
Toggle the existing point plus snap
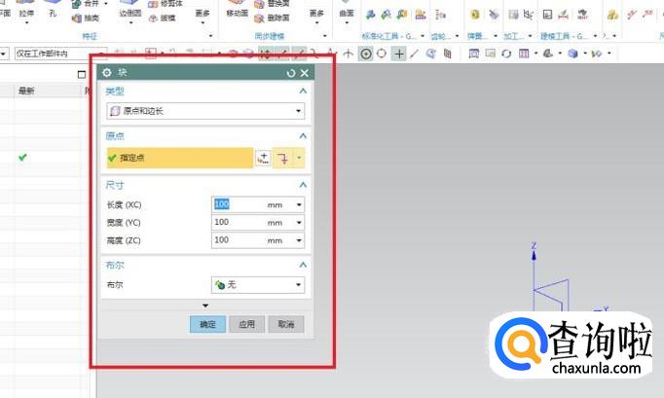399,54
